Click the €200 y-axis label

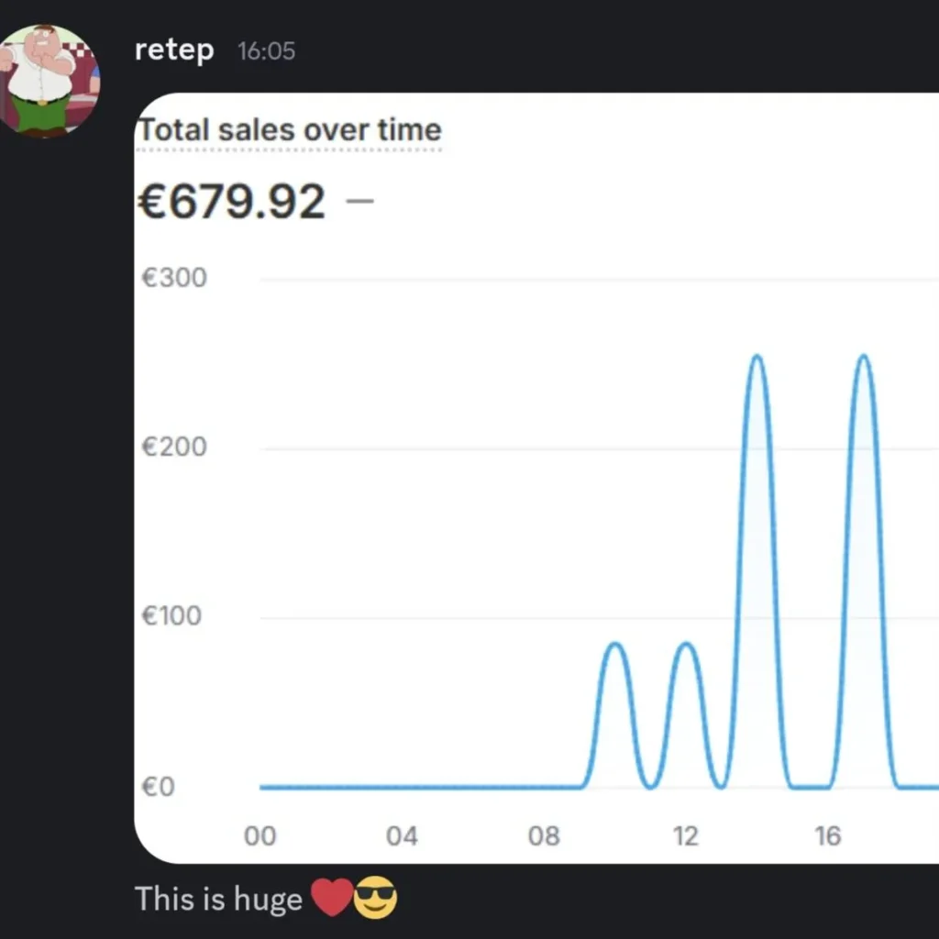(174, 447)
